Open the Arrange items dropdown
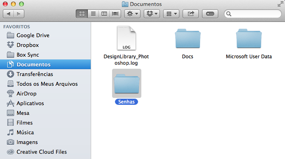285x159 pixels. [171, 14]
